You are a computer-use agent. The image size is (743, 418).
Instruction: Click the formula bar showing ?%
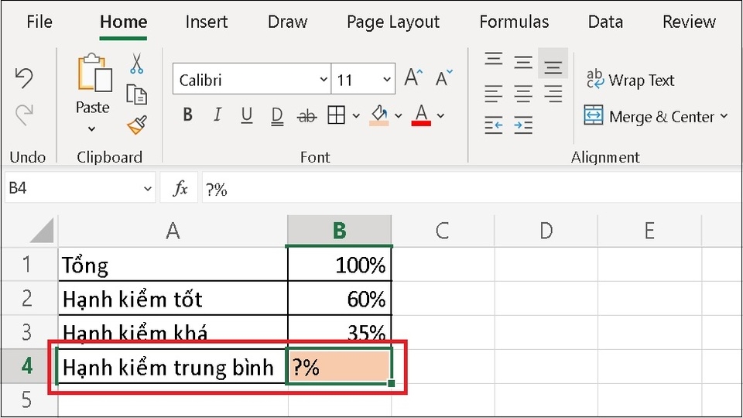(x=471, y=189)
